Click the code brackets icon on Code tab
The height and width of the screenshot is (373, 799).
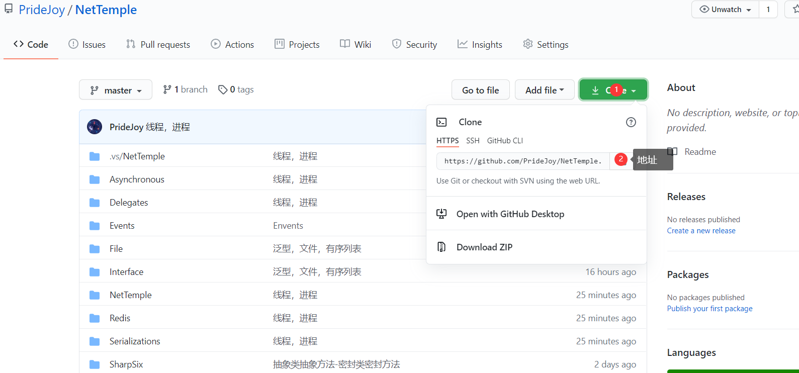click(x=19, y=44)
